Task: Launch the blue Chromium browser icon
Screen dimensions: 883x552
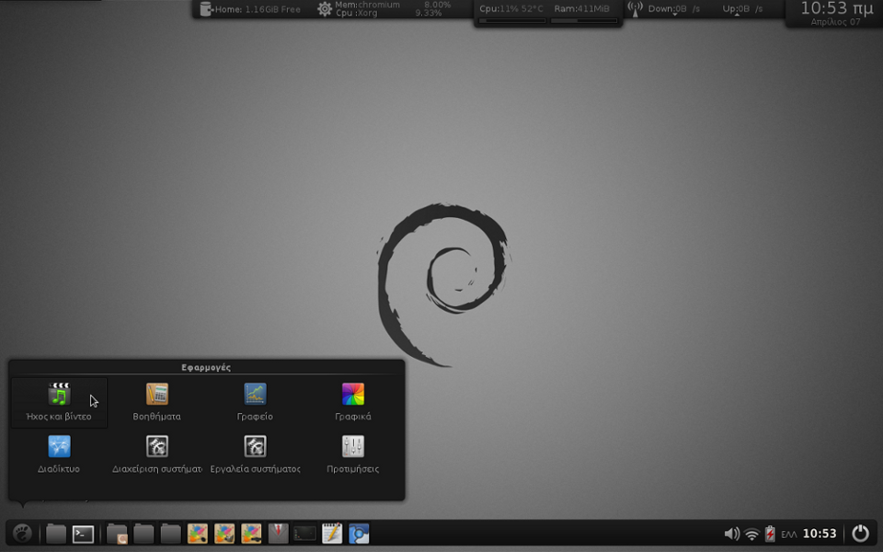Action: pos(359,534)
